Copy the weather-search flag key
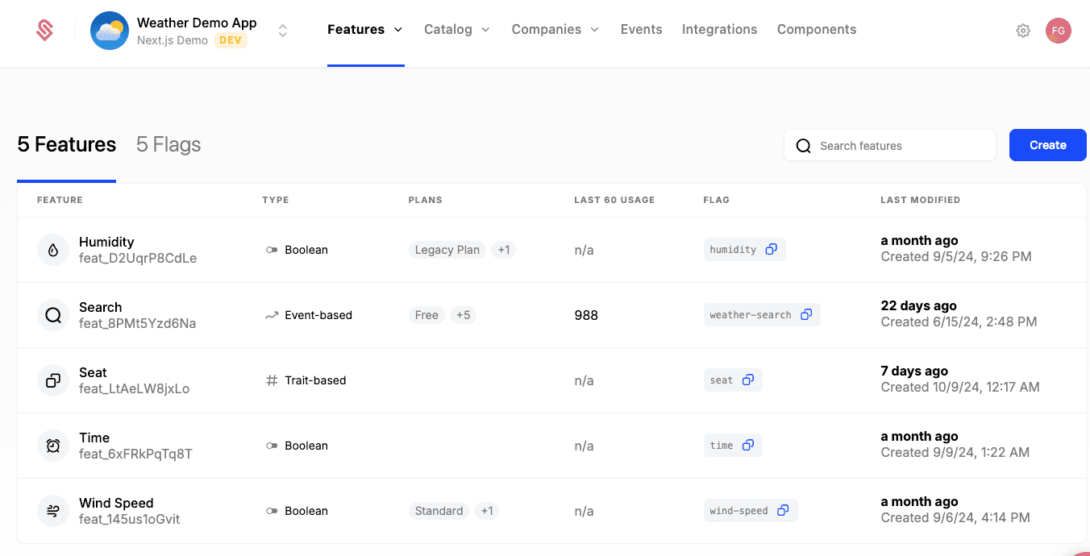Screen dimensions: 1090x556 point(806,315)
